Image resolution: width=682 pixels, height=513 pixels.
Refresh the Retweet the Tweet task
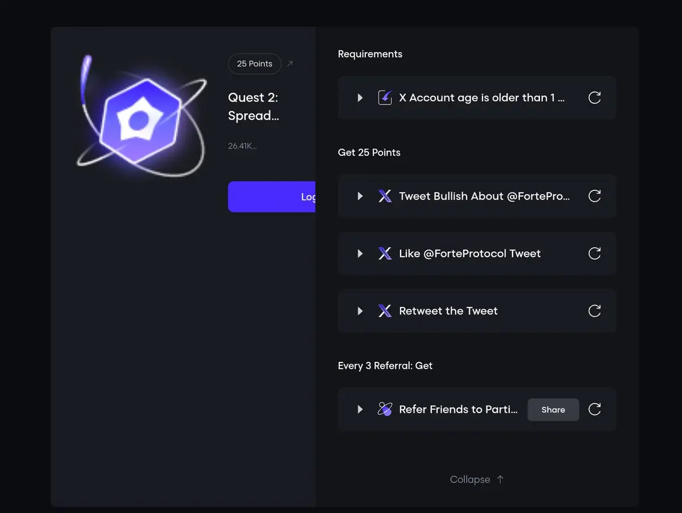point(594,311)
